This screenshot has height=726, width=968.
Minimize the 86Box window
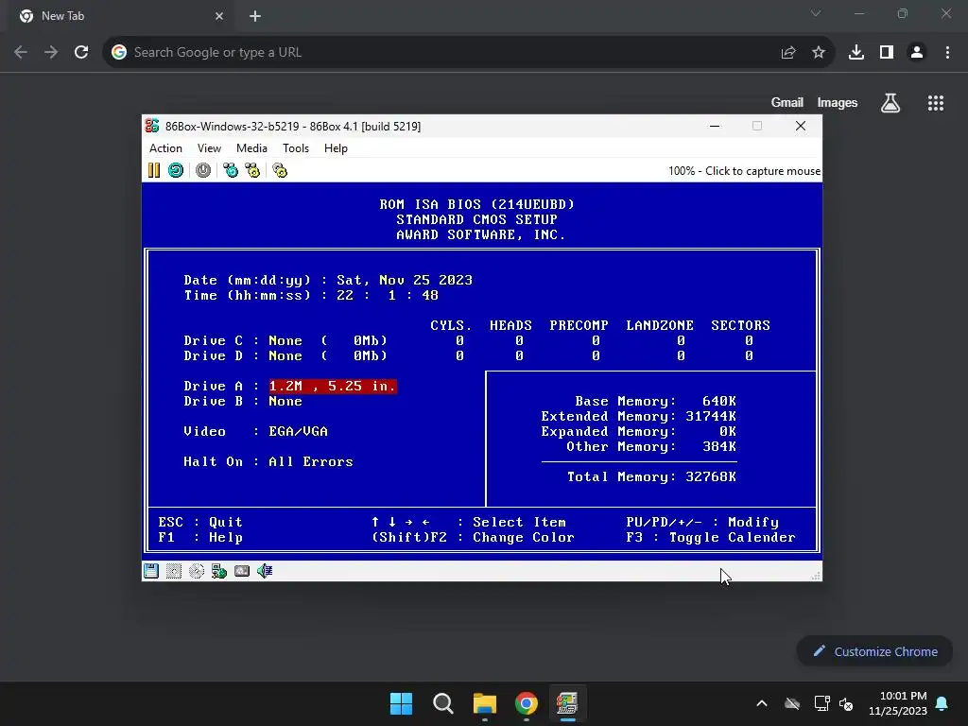715,126
